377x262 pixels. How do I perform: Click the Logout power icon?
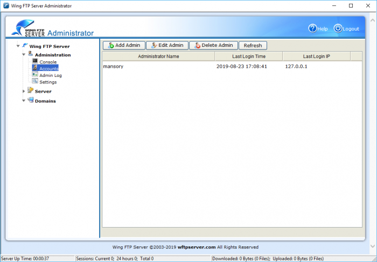pos(338,29)
